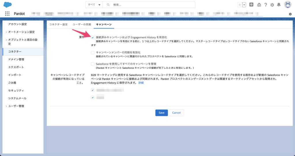Image resolution: width=295 pixels, height=156 pixels.
Task: Click the info icon below the avatar
Action: 290,14
